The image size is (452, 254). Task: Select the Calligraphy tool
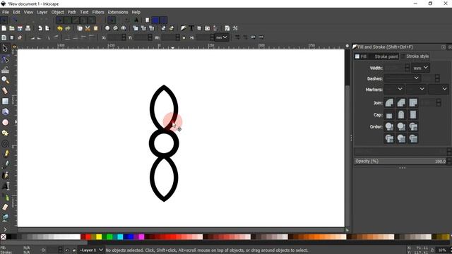[x=5, y=175]
